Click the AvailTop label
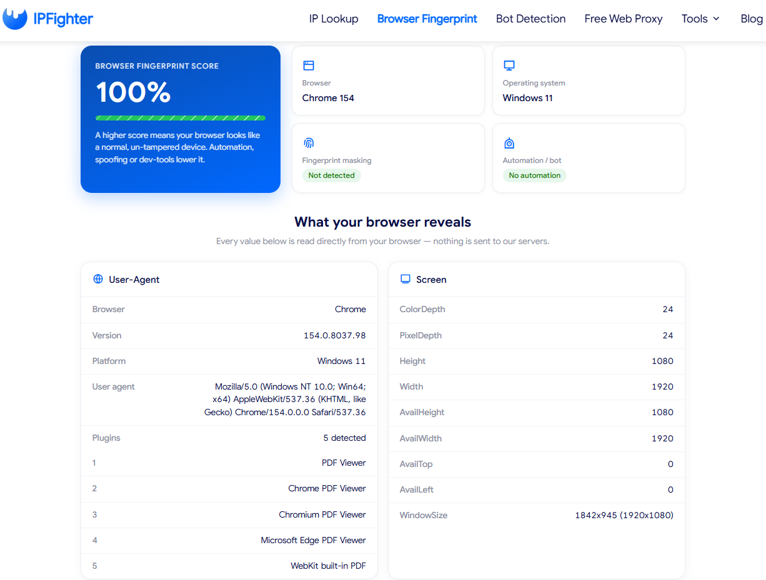The width and height of the screenshot is (766, 580). (416, 464)
